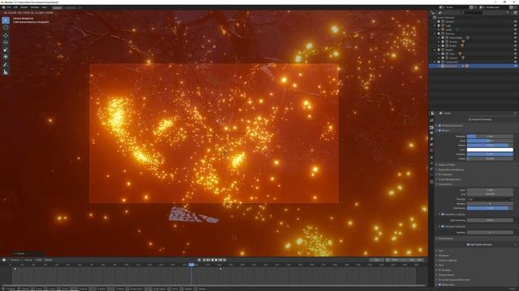
Task: Select the Rotate tool
Action: tap(6, 42)
